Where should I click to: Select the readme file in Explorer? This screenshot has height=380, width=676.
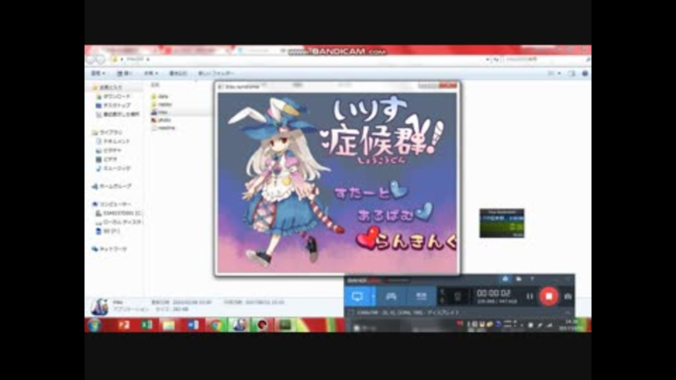click(x=163, y=127)
